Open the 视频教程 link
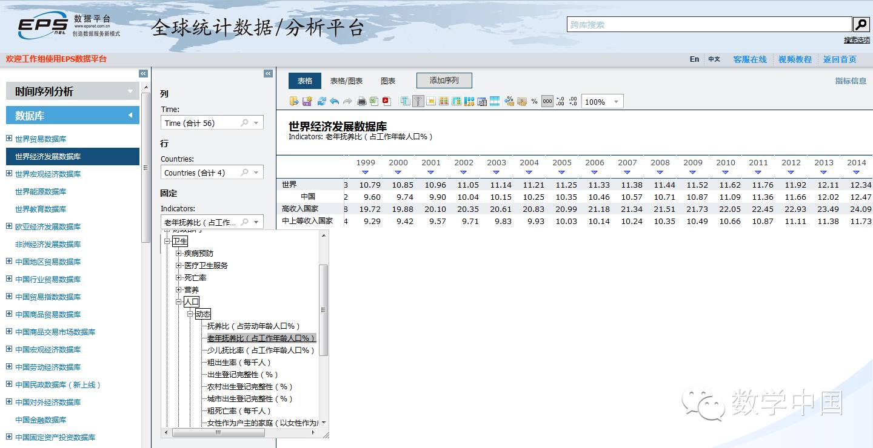Viewport: 873px width, 448px height. 795,59
